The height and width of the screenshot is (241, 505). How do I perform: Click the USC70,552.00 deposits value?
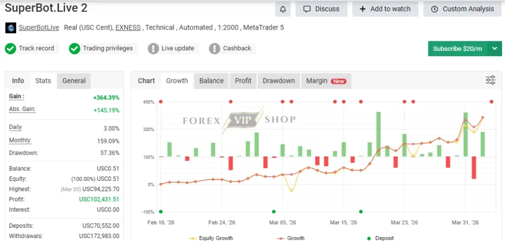pyautogui.click(x=101, y=226)
